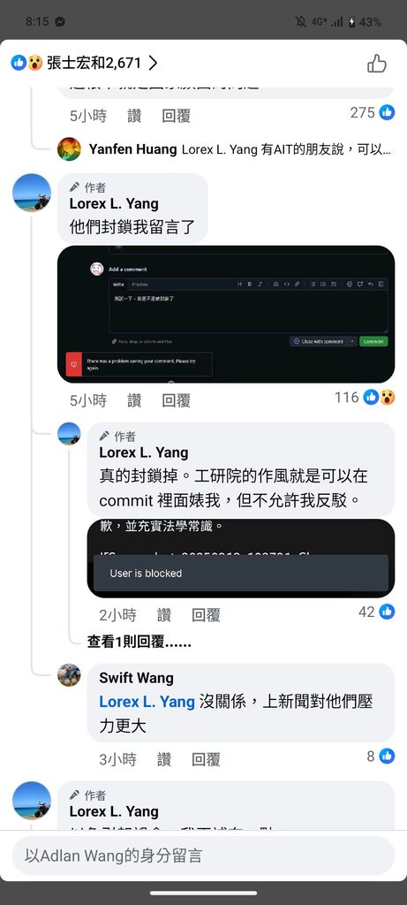
Task: Reply to Swift Wang's comment with 回覆
Action: (206, 759)
